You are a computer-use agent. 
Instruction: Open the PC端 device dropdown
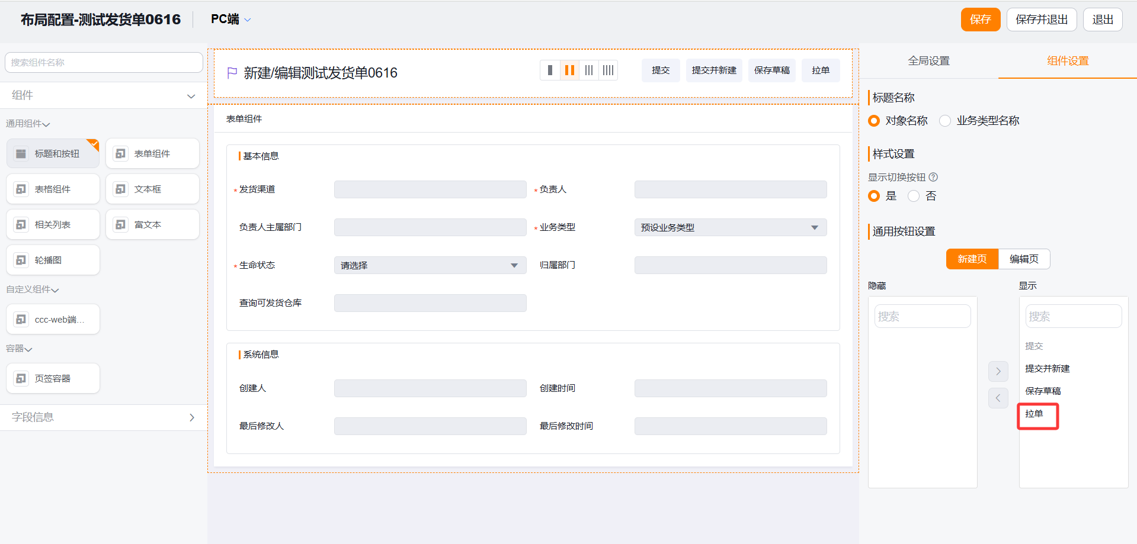click(x=230, y=20)
